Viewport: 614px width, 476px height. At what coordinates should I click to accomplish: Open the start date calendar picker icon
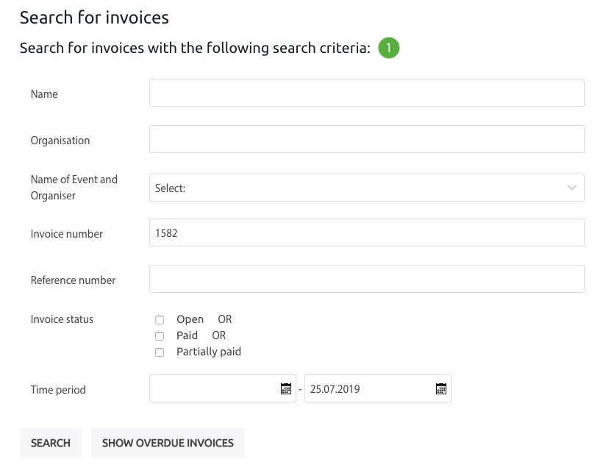point(286,388)
